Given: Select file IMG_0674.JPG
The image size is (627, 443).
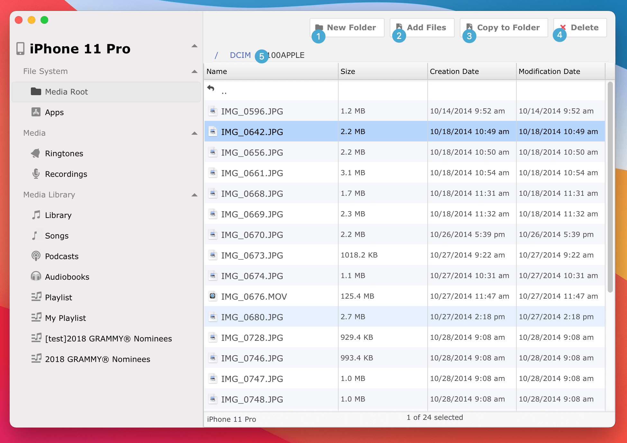Looking at the screenshot, I should tap(404, 276).
